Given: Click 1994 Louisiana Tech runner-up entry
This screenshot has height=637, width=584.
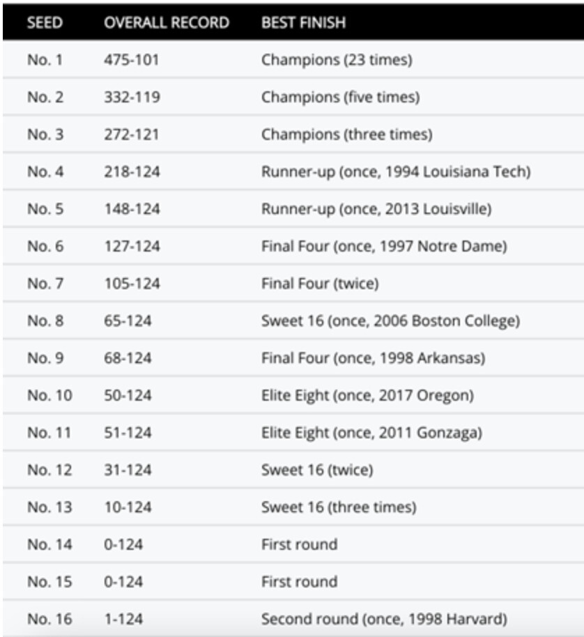Looking at the screenshot, I should pos(396,171).
